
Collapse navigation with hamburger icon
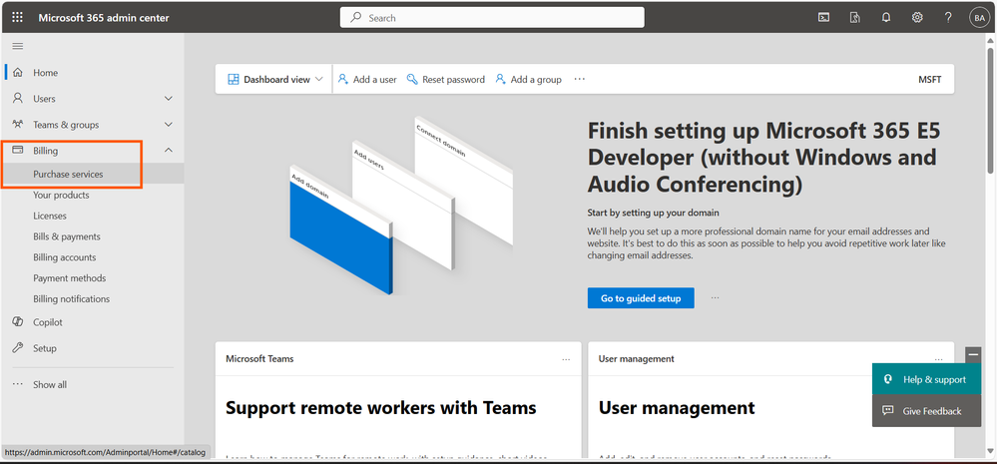tap(18, 46)
